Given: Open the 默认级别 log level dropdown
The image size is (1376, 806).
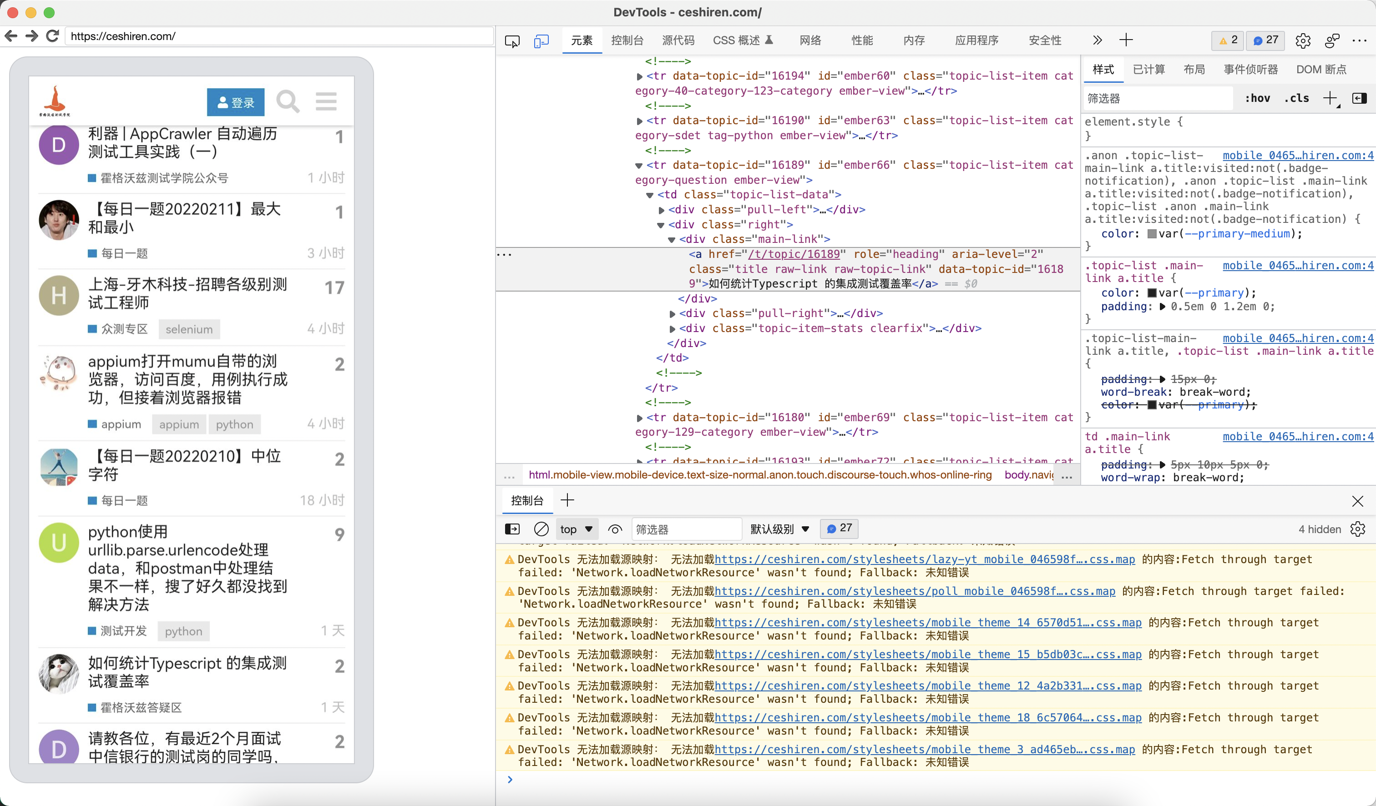Looking at the screenshot, I should (779, 529).
